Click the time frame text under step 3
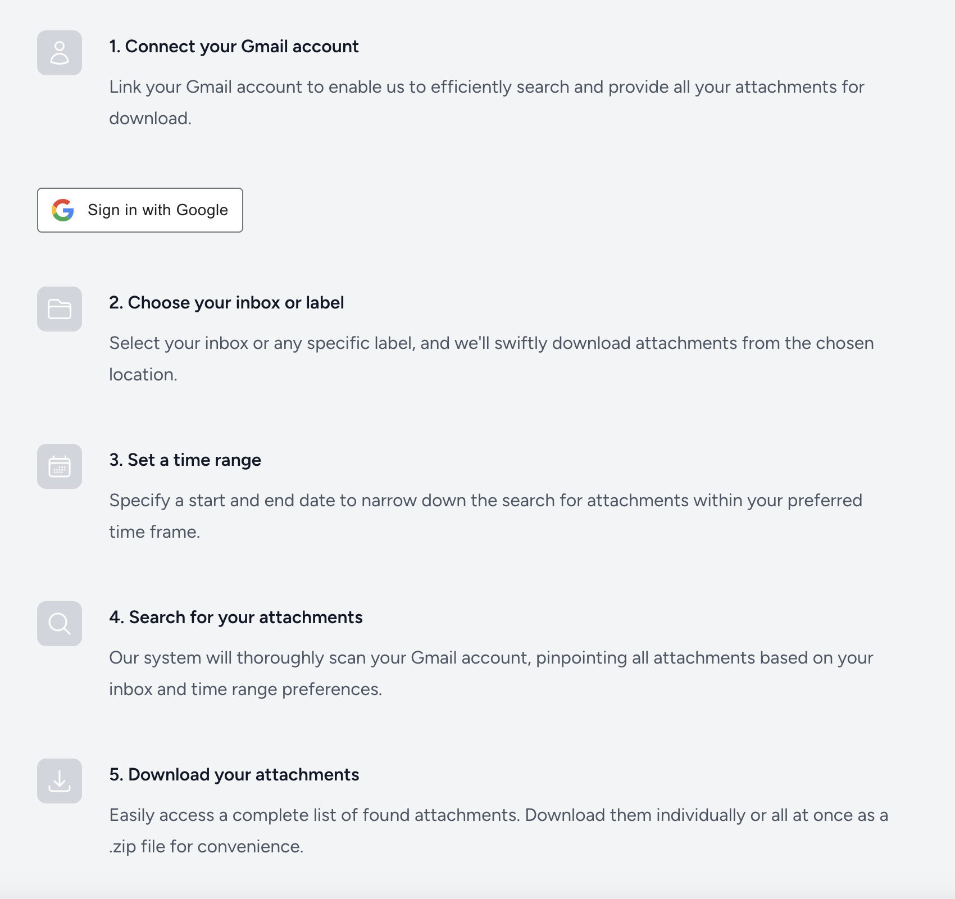This screenshot has height=899, width=955. [154, 532]
